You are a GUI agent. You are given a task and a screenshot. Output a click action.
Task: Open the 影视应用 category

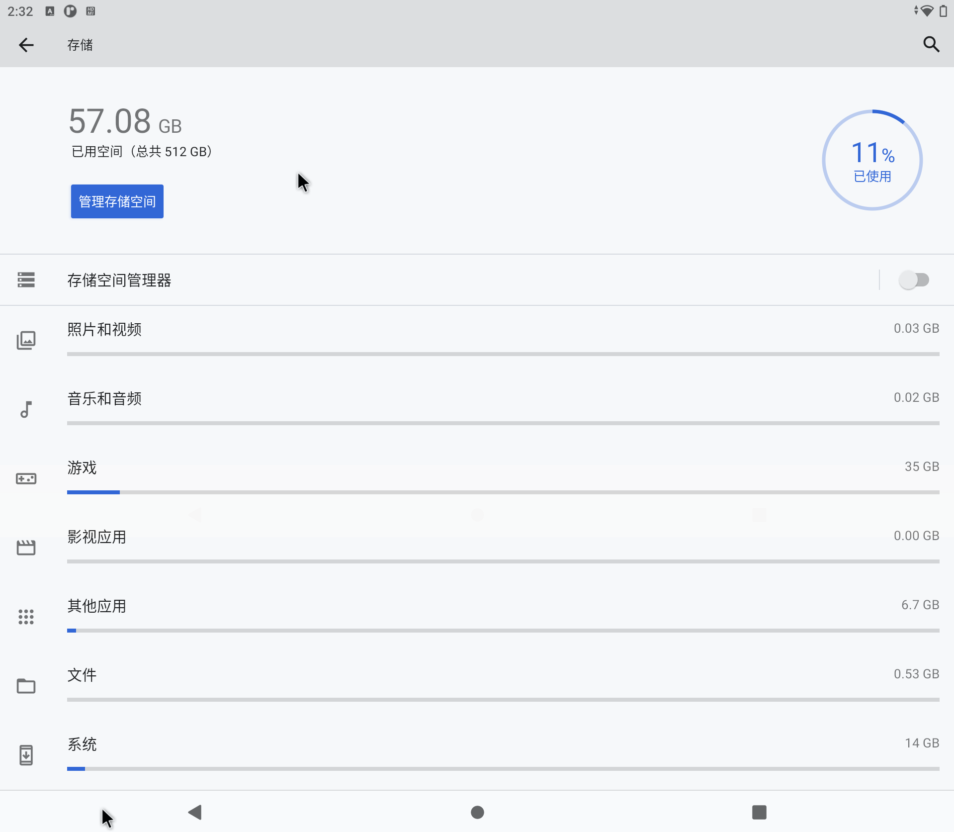pyautogui.click(x=477, y=548)
